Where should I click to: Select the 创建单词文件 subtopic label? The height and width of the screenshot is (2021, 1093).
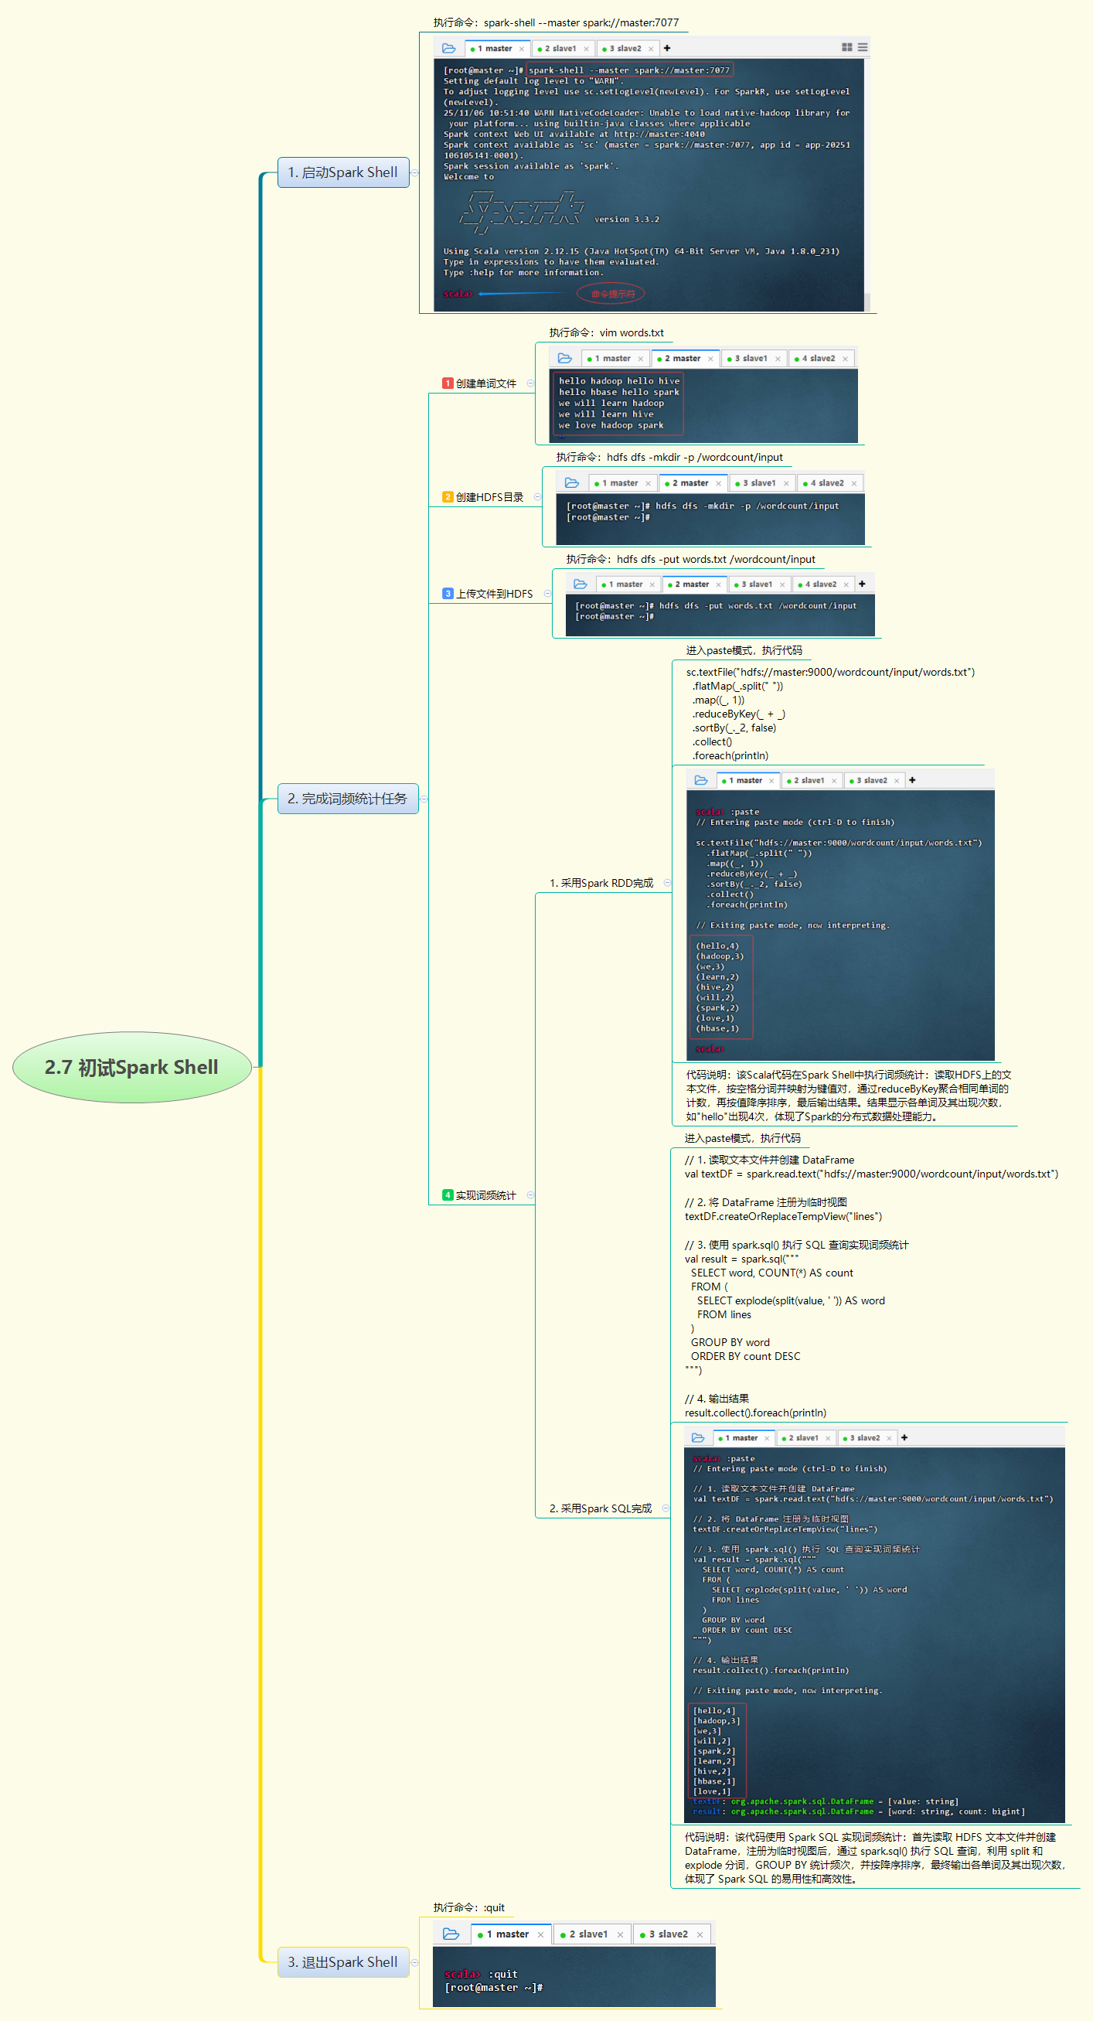coord(485,383)
